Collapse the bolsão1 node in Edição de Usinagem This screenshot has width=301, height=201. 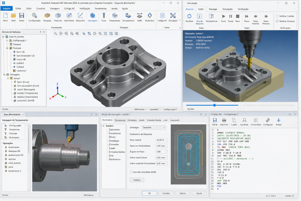coord(103,126)
